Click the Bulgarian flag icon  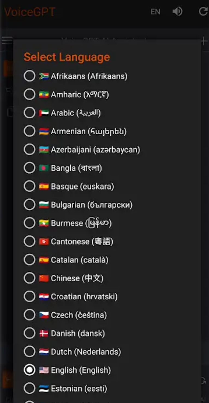[44, 205]
